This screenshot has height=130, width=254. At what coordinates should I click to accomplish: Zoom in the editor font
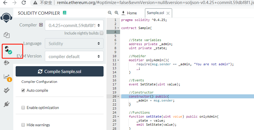[x=117, y=13]
